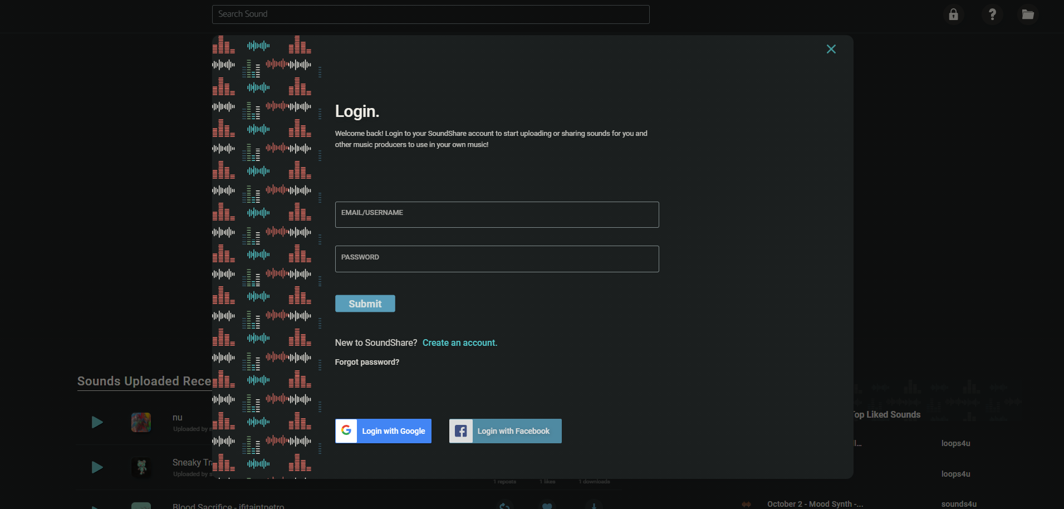Click the 'Top Liked Sounds' heading
This screenshot has height=509, width=1064.
[886, 414]
